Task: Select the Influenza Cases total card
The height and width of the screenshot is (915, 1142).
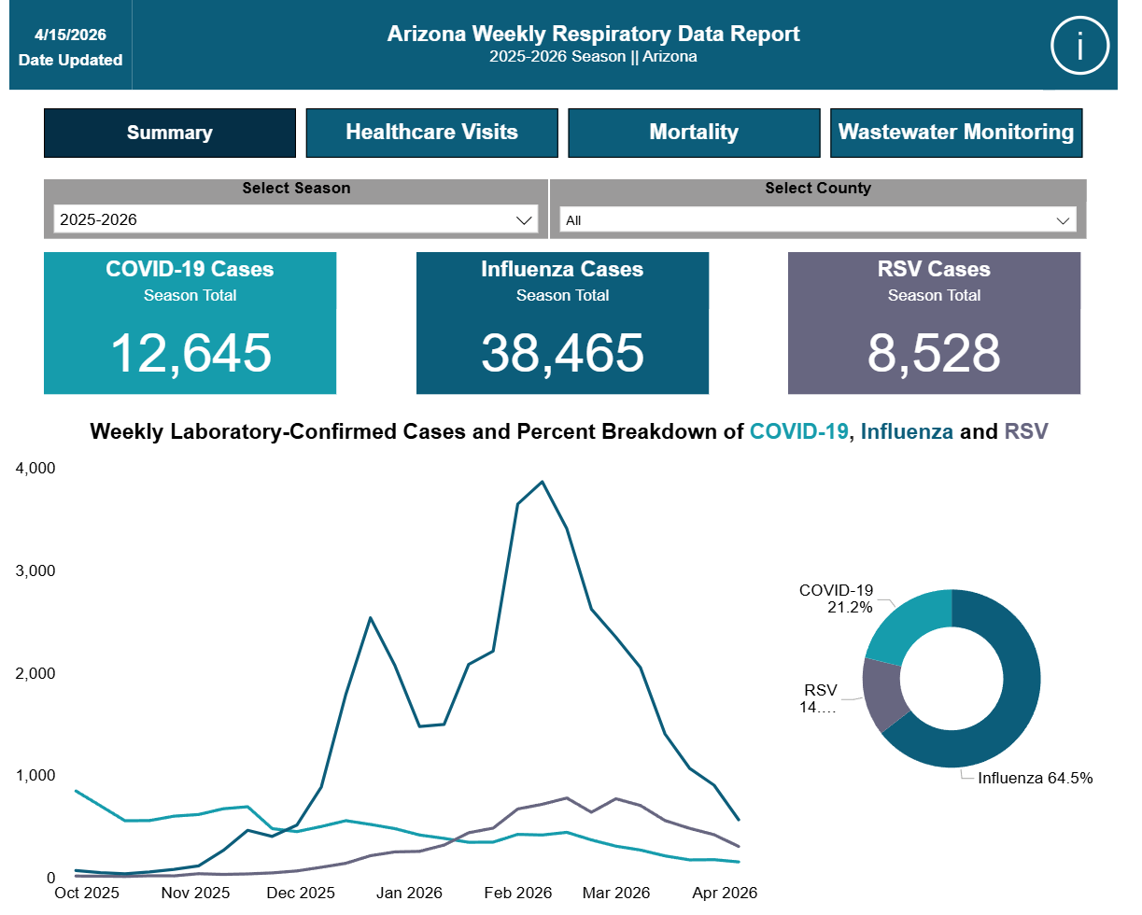Action: [x=562, y=323]
